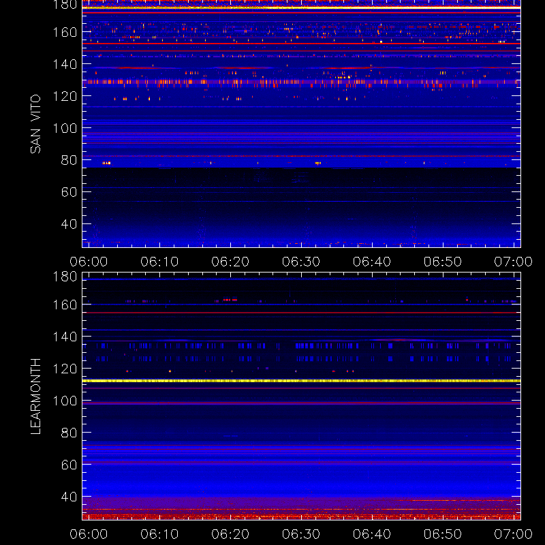Screen dimensions: 545x545
Task: Select the 100 frequency tick on San Vito plot
Action: coord(65,128)
